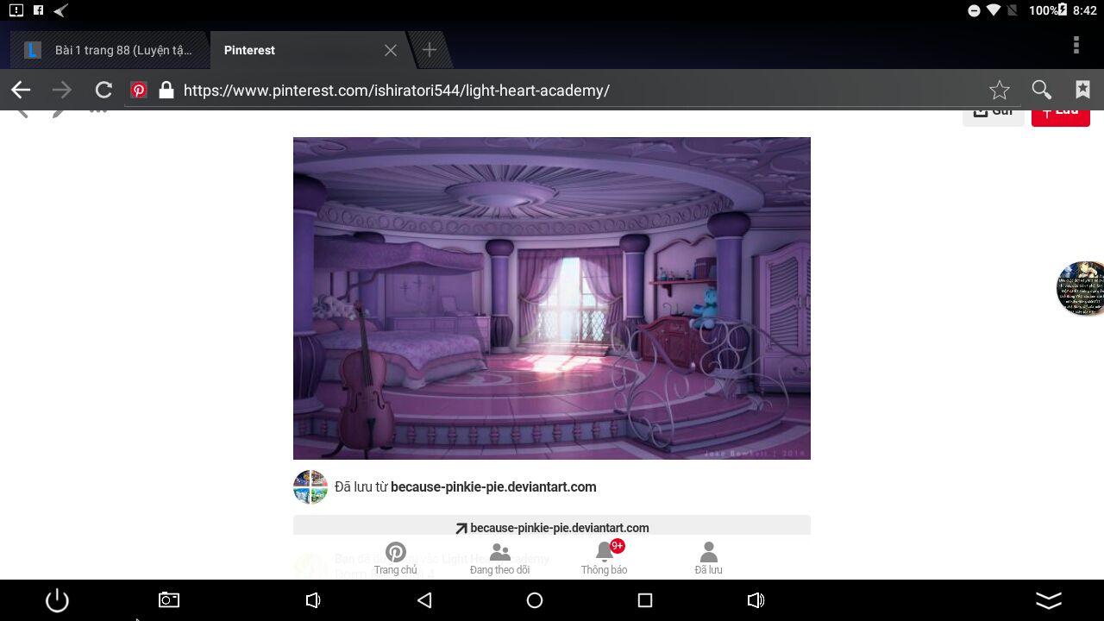The width and height of the screenshot is (1104, 621).
Task: Open the browser three-dot menu
Action: [x=1076, y=45]
